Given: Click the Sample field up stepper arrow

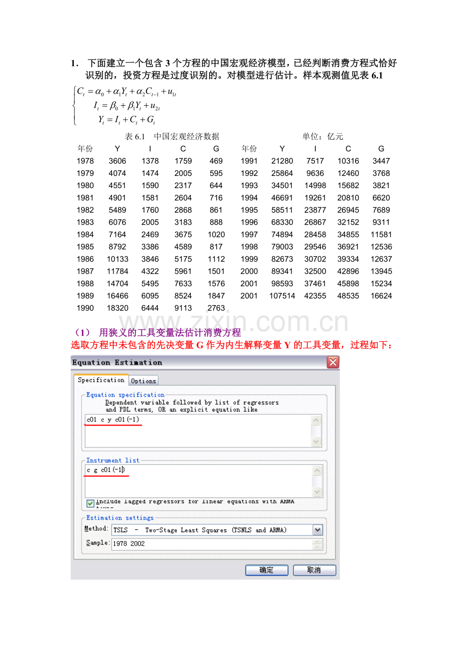Looking at the screenshot, I should 317,541.
